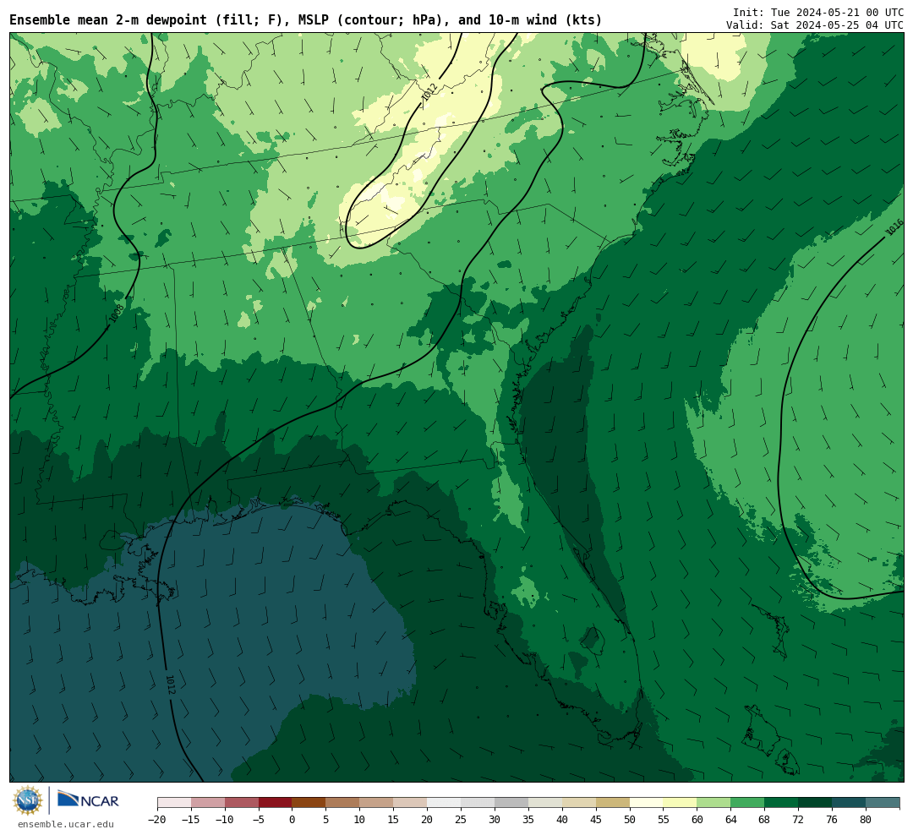
Task: Click the 80 colorbar tick label
Action: (867, 819)
